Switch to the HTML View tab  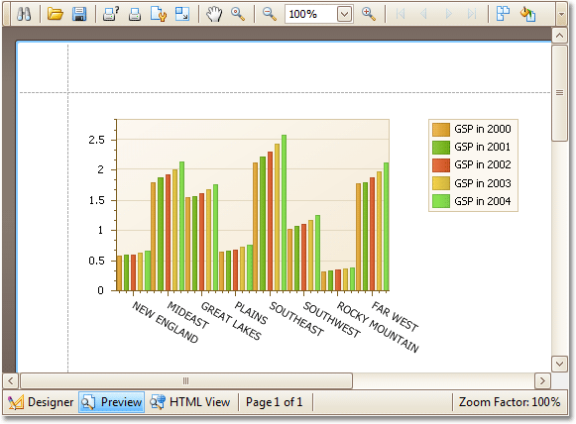click(190, 402)
